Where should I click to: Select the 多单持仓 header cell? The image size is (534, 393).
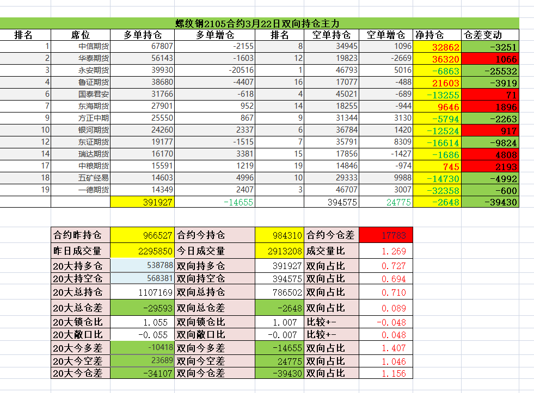142,35
